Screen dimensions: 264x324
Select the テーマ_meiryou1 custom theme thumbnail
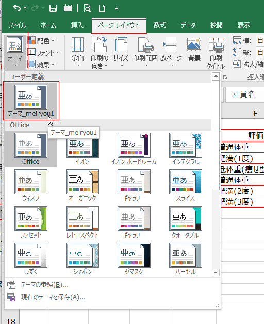tap(31, 101)
